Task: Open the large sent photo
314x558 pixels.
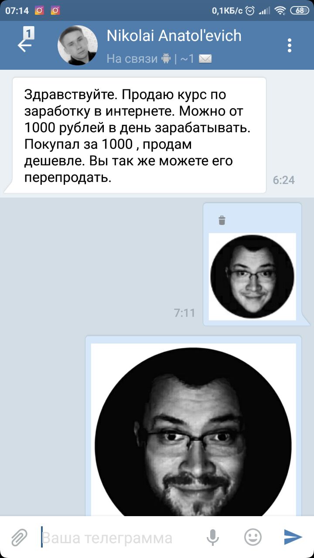Action: (x=193, y=429)
